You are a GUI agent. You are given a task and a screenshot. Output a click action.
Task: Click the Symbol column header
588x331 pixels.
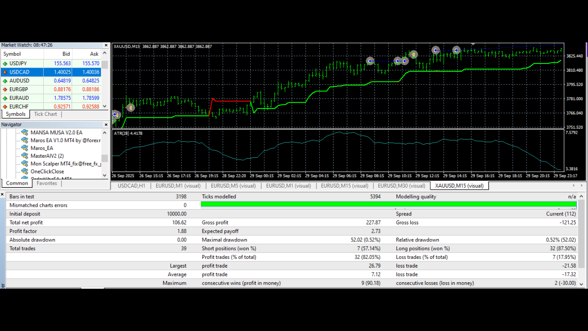point(11,54)
